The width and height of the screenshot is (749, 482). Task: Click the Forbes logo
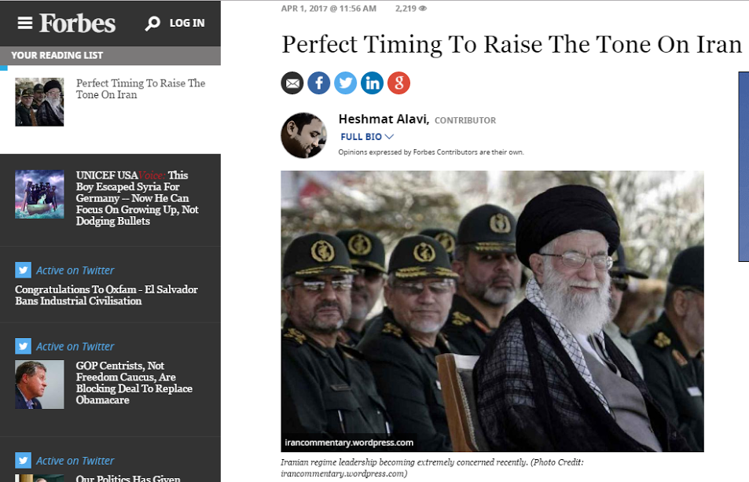coord(77,23)
